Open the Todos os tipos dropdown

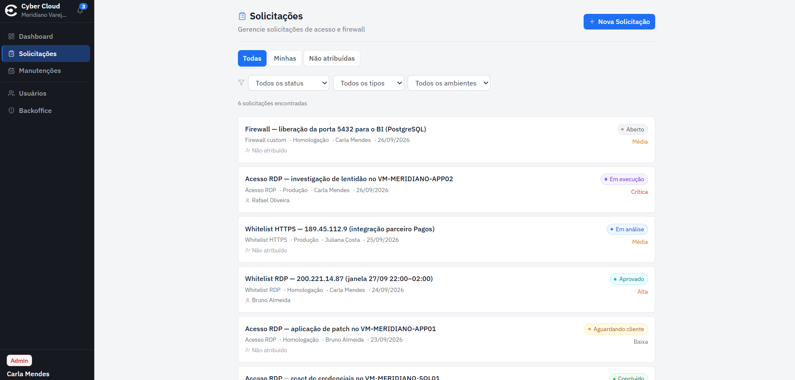coord(368,83)
